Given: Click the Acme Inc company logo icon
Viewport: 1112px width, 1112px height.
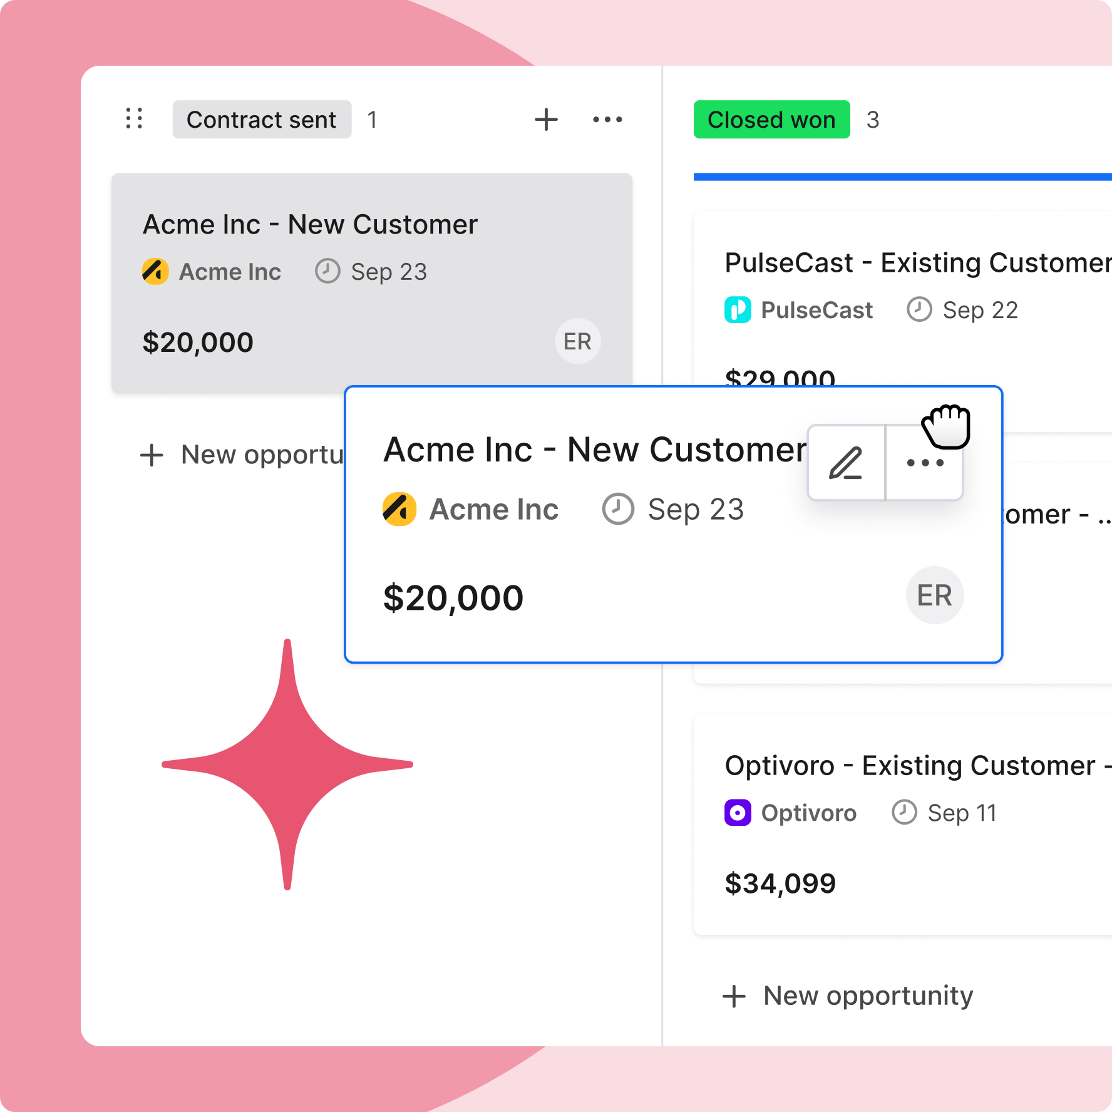Looking at the screenshot, I should click(x=154, y=271).
